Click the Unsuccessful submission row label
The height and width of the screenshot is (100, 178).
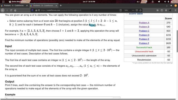coord(144,56)
